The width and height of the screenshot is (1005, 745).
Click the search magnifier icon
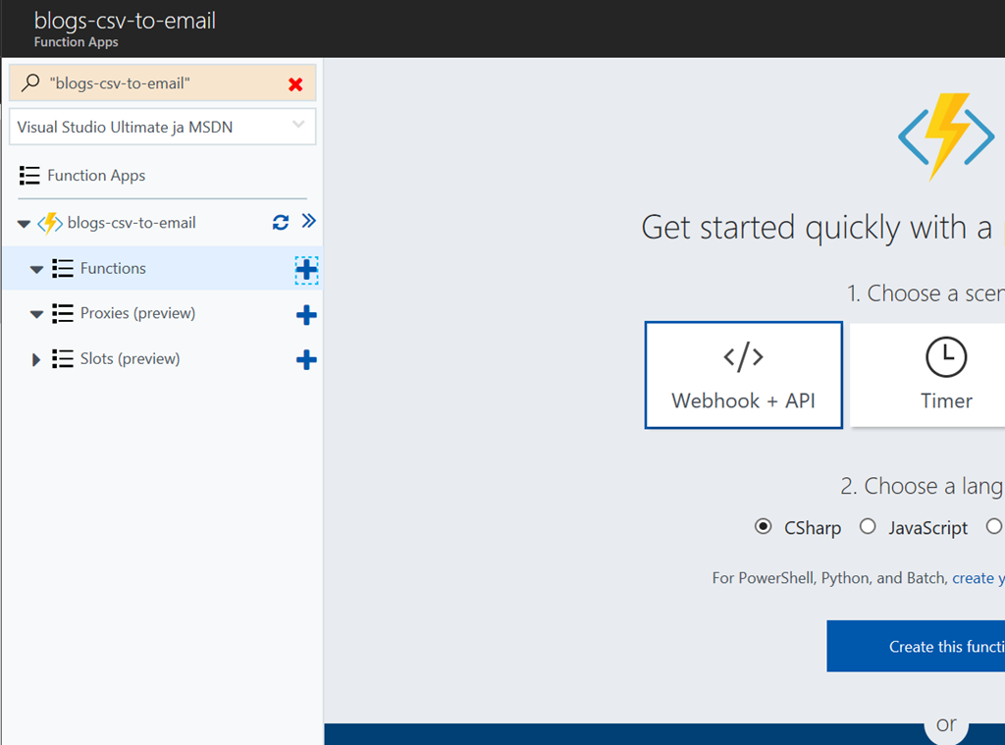30,83
